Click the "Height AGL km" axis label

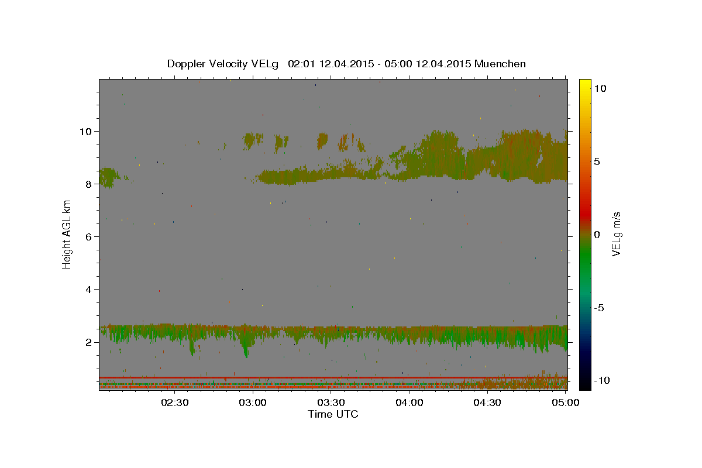tap(67, 235)
